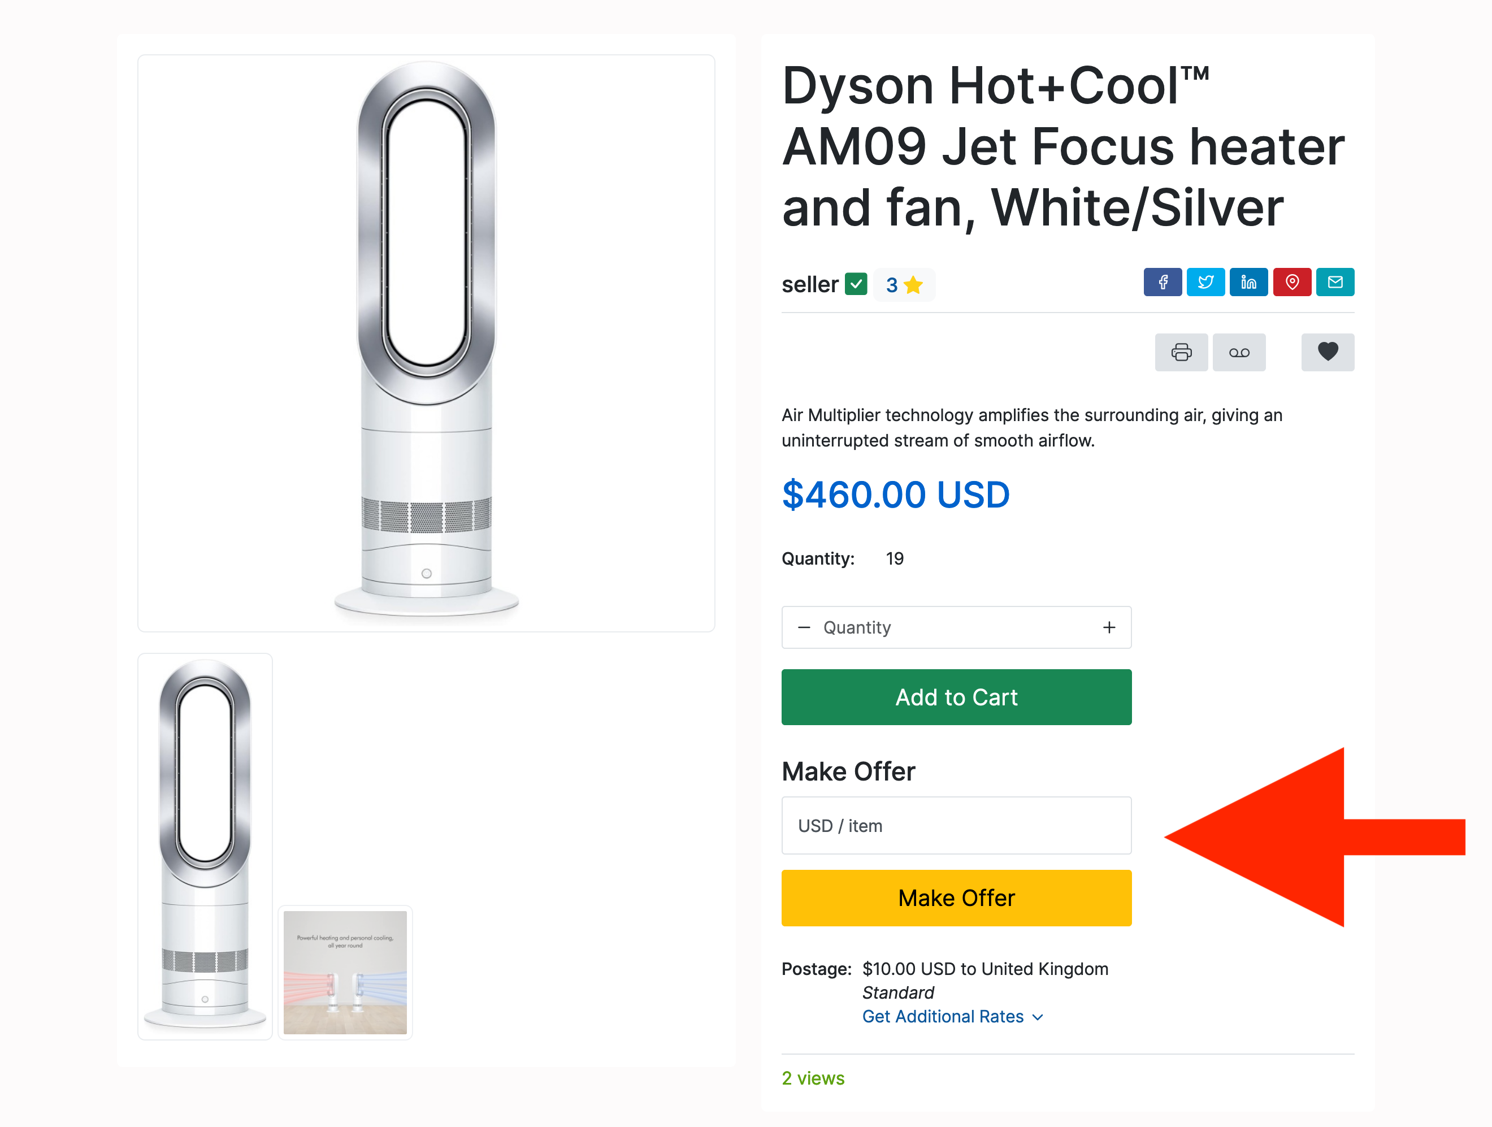Click the Add to Cart button

[956, 697]
